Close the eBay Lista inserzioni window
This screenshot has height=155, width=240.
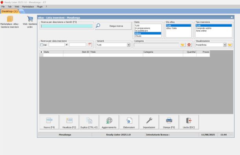click(x=232, y=17)
